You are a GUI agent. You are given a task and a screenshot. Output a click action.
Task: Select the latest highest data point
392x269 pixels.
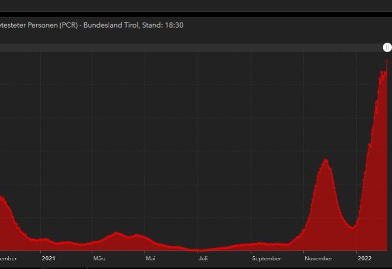click(x=387, y=60)
